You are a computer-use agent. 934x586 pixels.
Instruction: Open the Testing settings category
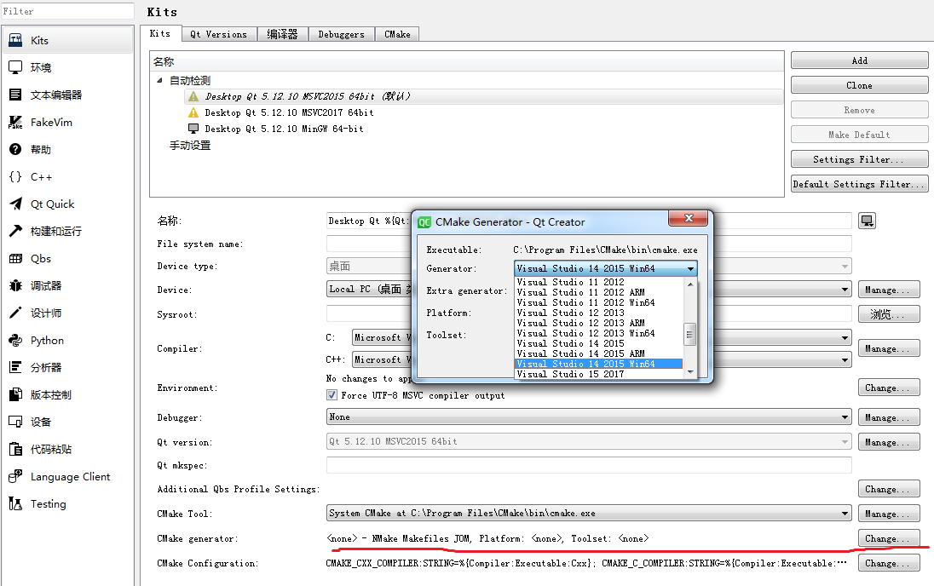(67, 504)
